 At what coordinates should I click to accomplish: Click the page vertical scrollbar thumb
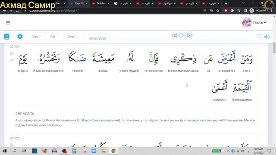click(274, 48)
